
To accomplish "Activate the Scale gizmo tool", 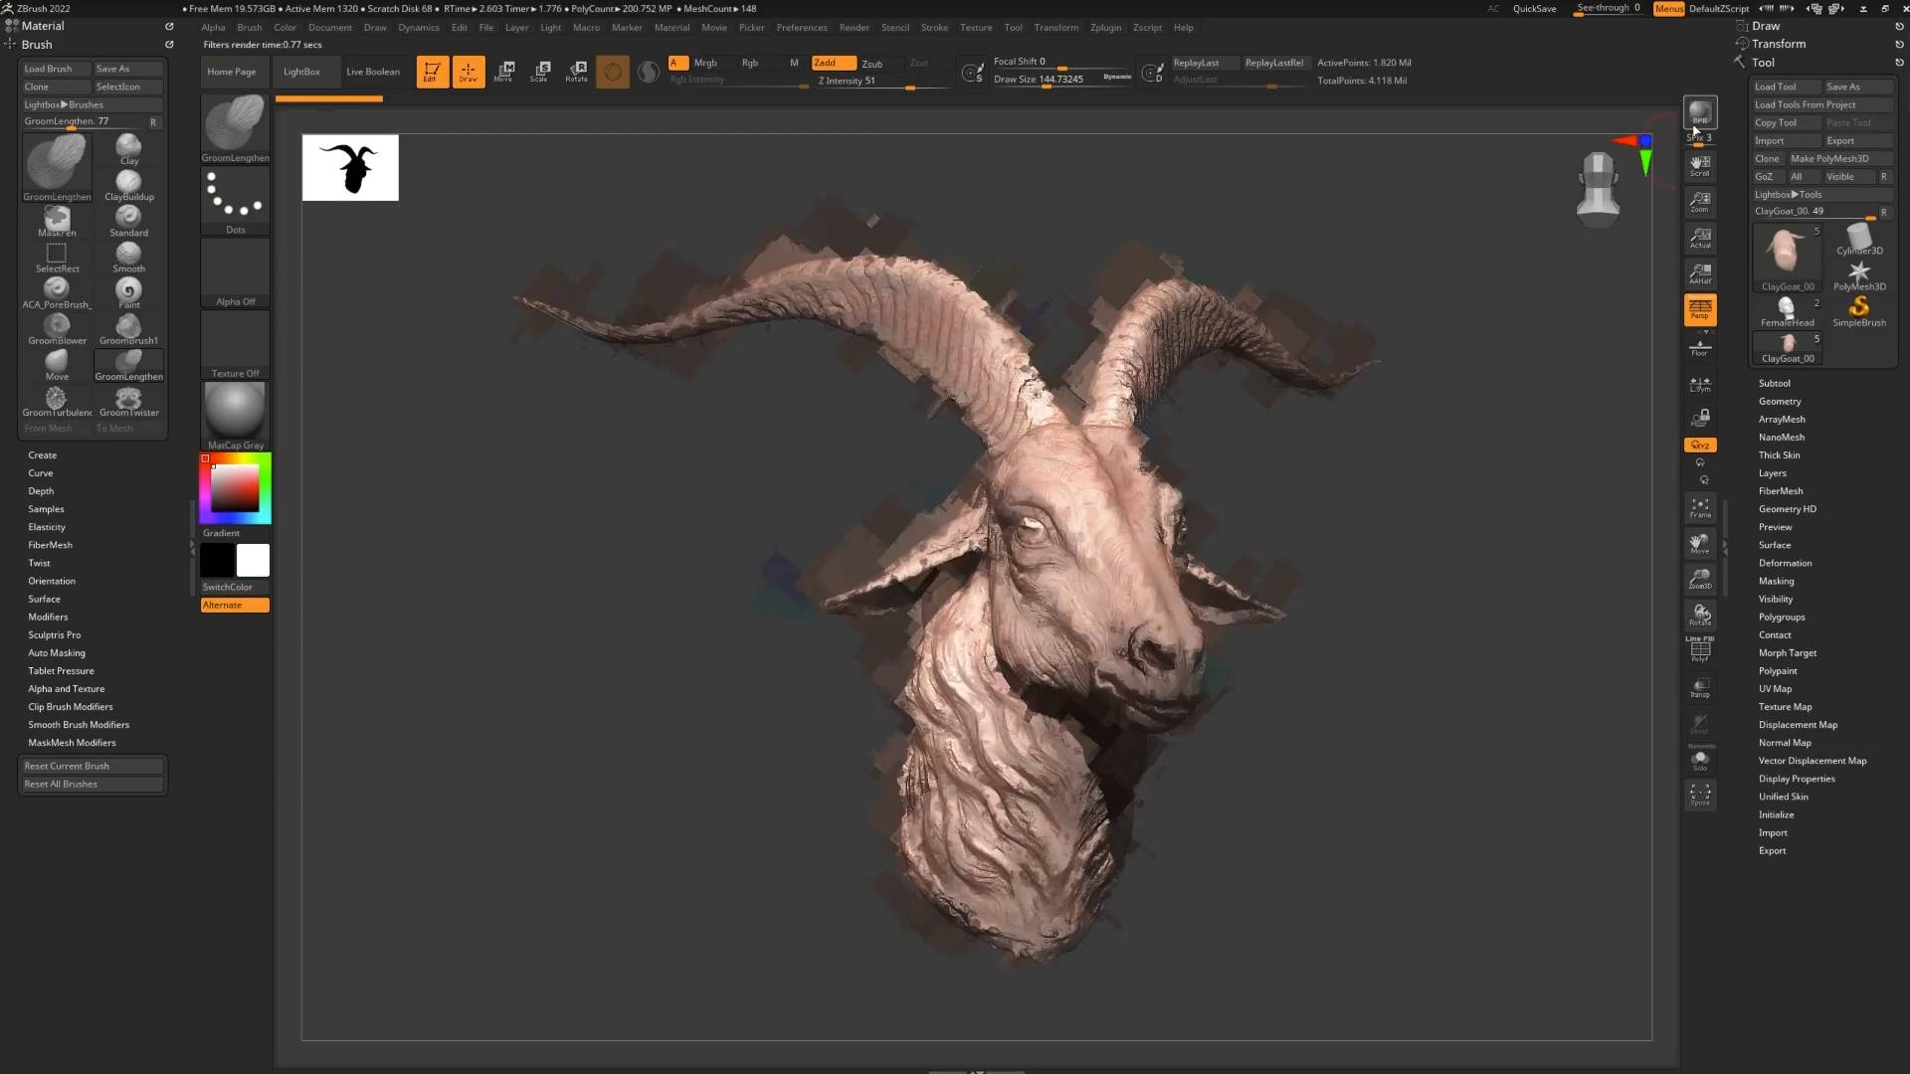I will pos(540,71).
